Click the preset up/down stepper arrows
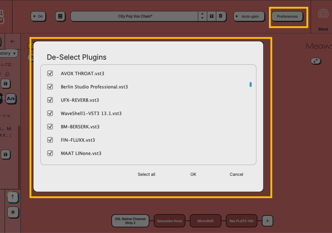332x233 pixels. tap(202, 16)
